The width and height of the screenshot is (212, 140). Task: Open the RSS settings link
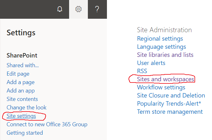[x=142, y=71]
